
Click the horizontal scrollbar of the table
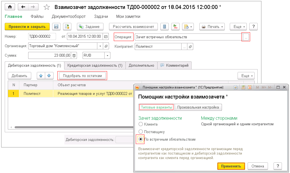click(x=74, y=127)
